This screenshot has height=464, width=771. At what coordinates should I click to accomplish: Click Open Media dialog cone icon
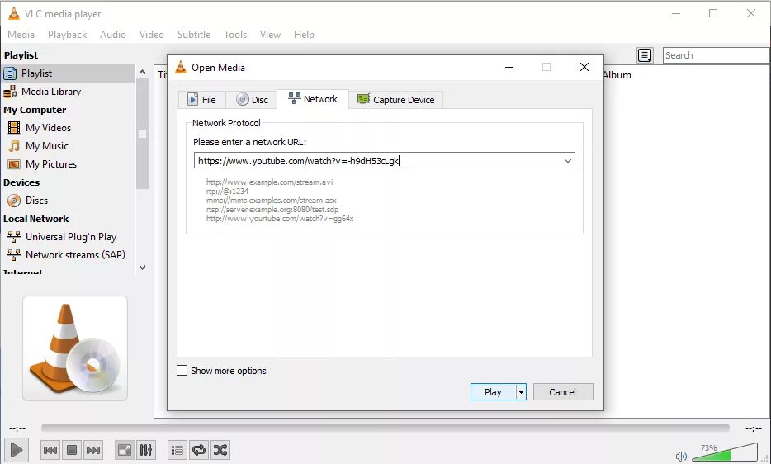tap(181, 68)
